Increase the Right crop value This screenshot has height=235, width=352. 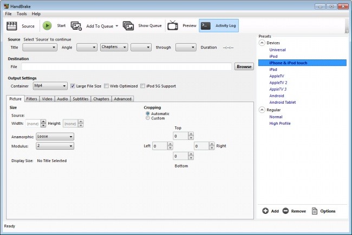(x=212, y=144)
